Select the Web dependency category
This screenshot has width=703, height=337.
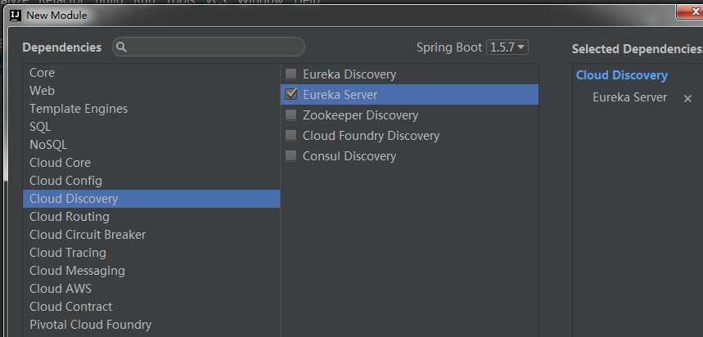[x=43, y=91]
